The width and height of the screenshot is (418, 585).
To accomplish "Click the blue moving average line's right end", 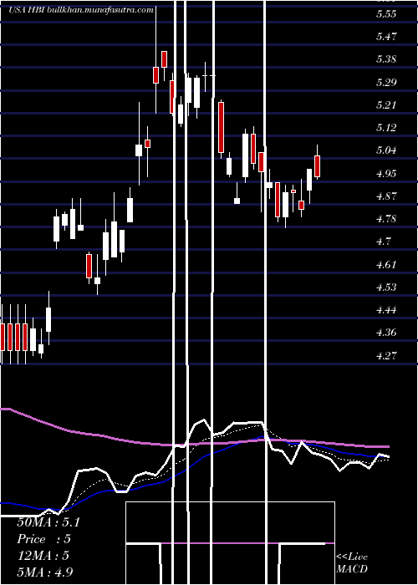I will [386, 456].
